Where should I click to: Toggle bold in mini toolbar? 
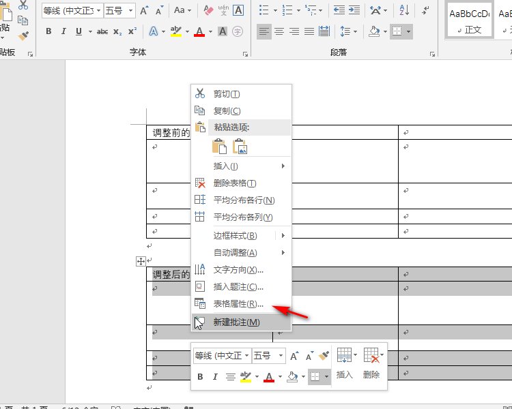[200, 377]
